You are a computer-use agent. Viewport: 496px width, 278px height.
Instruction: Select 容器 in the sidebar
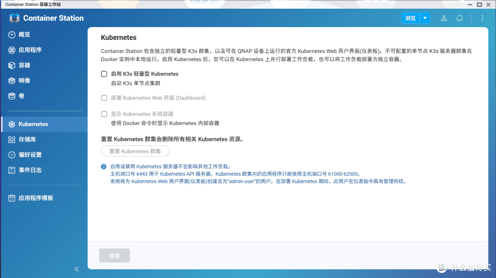[24, 66]
